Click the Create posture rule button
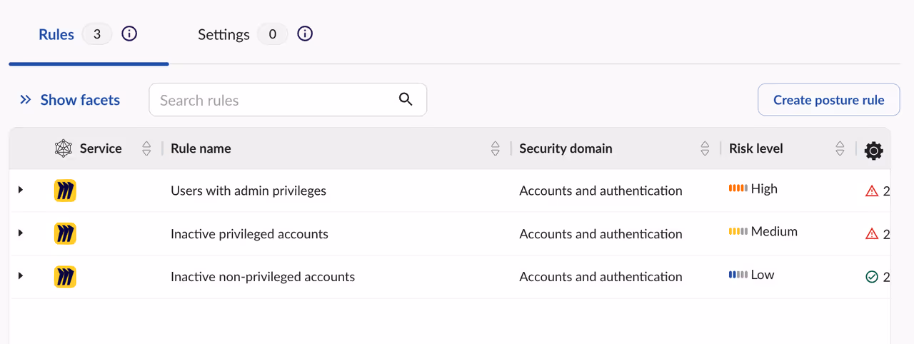The height and width of the screenshot is (344, 914). coord(828,100)
